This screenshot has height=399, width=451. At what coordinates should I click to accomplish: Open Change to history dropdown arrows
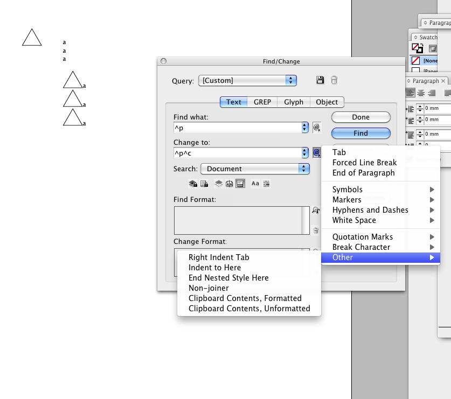point(305,152)
